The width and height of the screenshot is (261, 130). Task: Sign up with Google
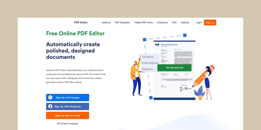68,97
